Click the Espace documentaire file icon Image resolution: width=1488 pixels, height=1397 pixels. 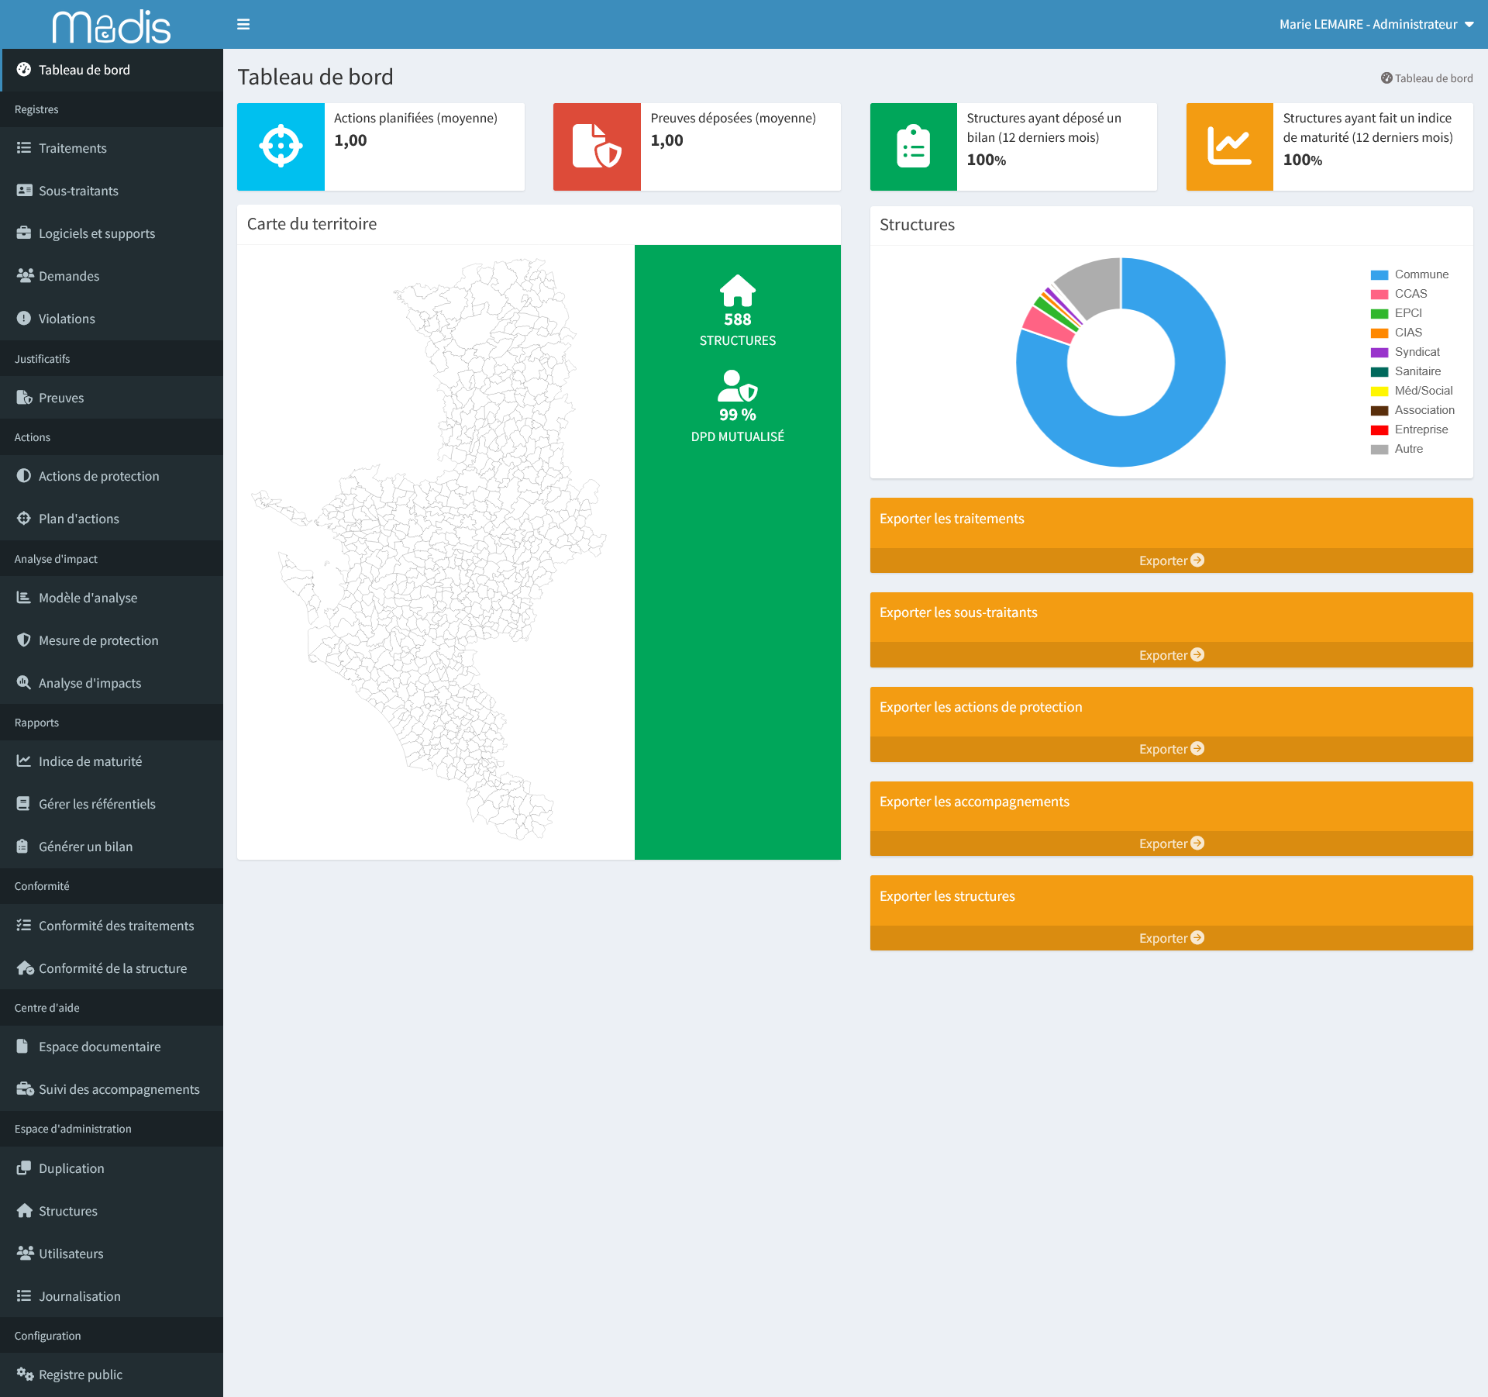[22, 1046]
